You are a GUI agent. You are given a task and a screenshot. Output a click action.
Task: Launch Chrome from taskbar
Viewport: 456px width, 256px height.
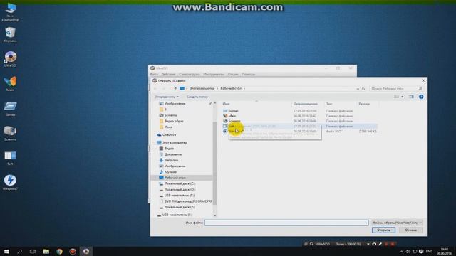point(59,251)
